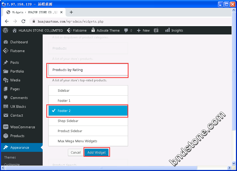Click the Portfolio folder icon
The width and height of the screenshot is (237, 171).
click(x=6, y=71)
